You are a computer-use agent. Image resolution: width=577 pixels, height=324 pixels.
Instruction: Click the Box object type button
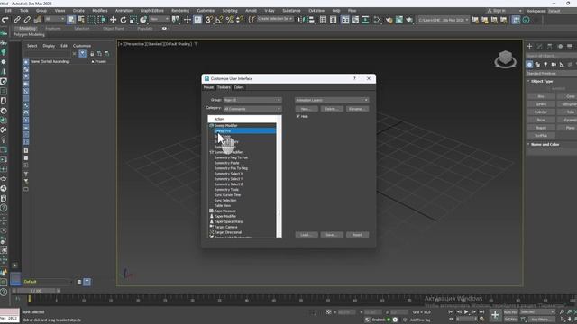(541, 96)
